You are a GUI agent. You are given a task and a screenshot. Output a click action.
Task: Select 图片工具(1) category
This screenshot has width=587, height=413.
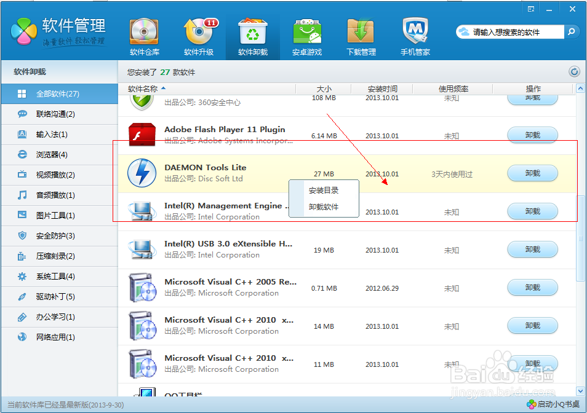click(x=60, y=215)
